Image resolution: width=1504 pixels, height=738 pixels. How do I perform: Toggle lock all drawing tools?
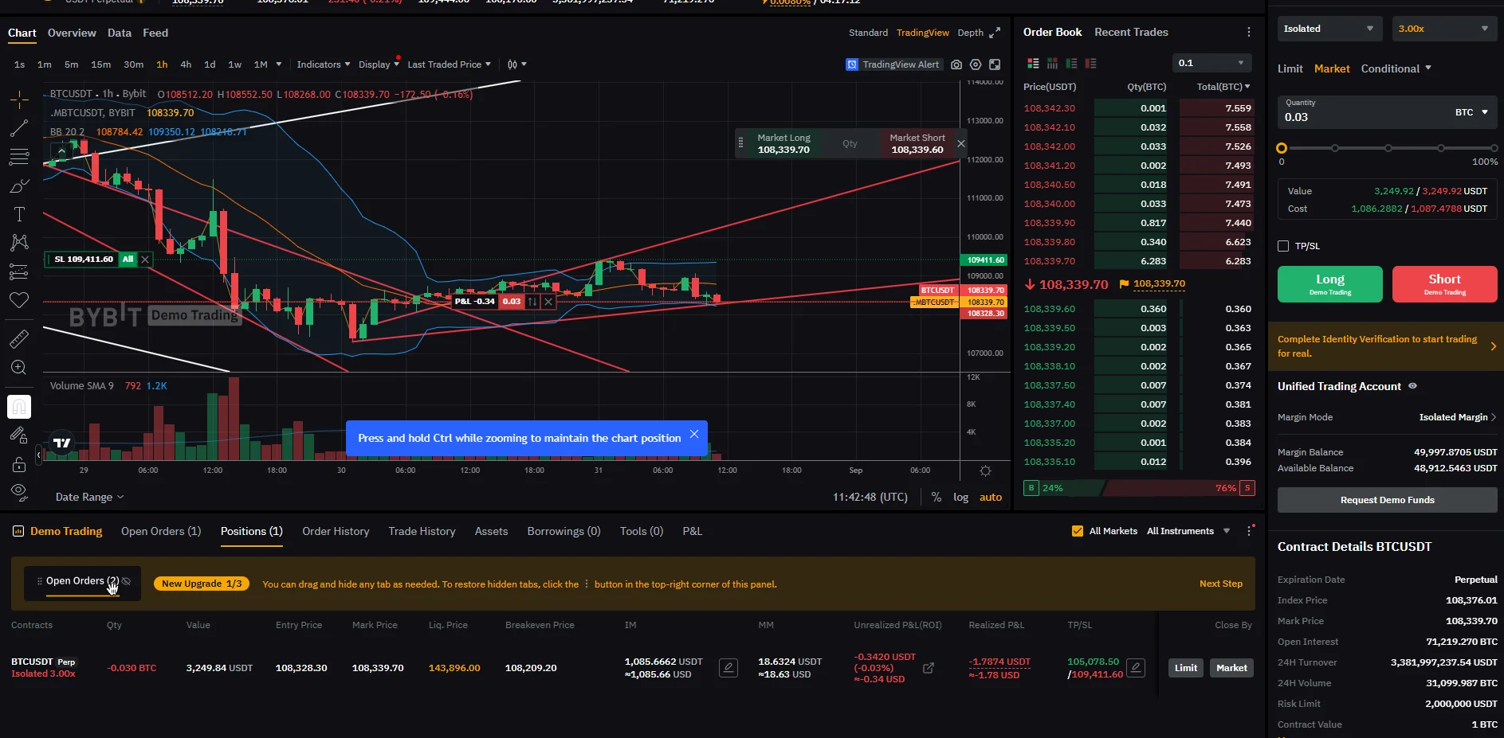[x=19, y=463]
